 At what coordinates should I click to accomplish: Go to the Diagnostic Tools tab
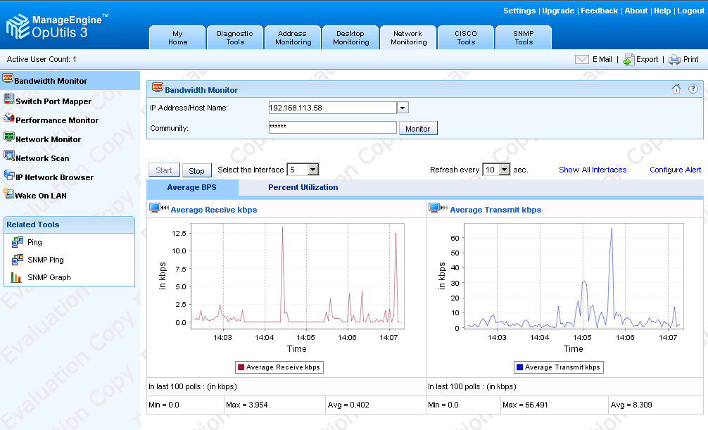click(235, 37)
